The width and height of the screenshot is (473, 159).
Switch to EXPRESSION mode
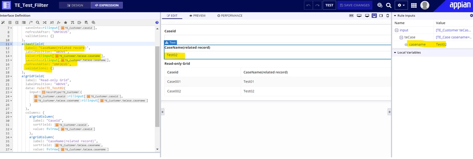(x=107, y=5)
